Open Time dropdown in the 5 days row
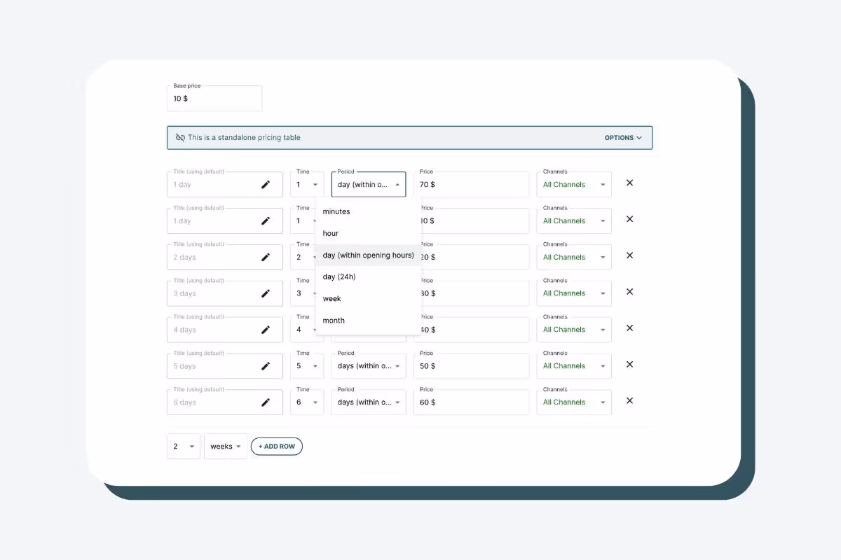The height and width of the screenshot is (560, 841). coord(307,366)
